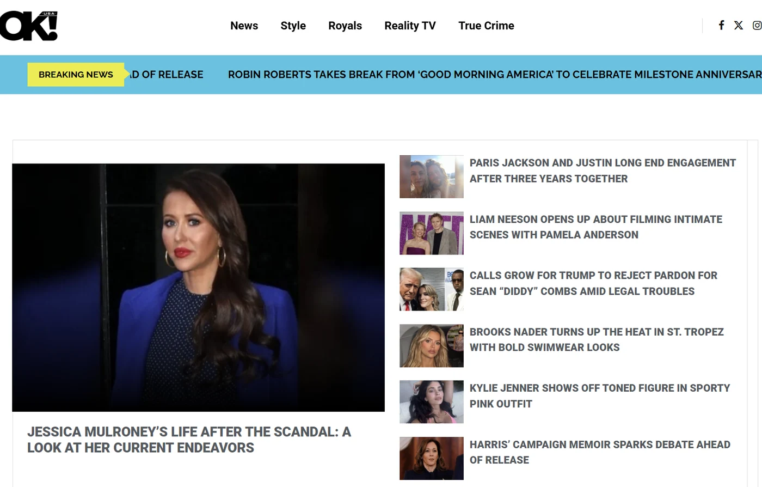This screenshot has width=762, height=487.
Task: Open the Robin Roberts breaking news ticker headline
Action: point(495,75)
